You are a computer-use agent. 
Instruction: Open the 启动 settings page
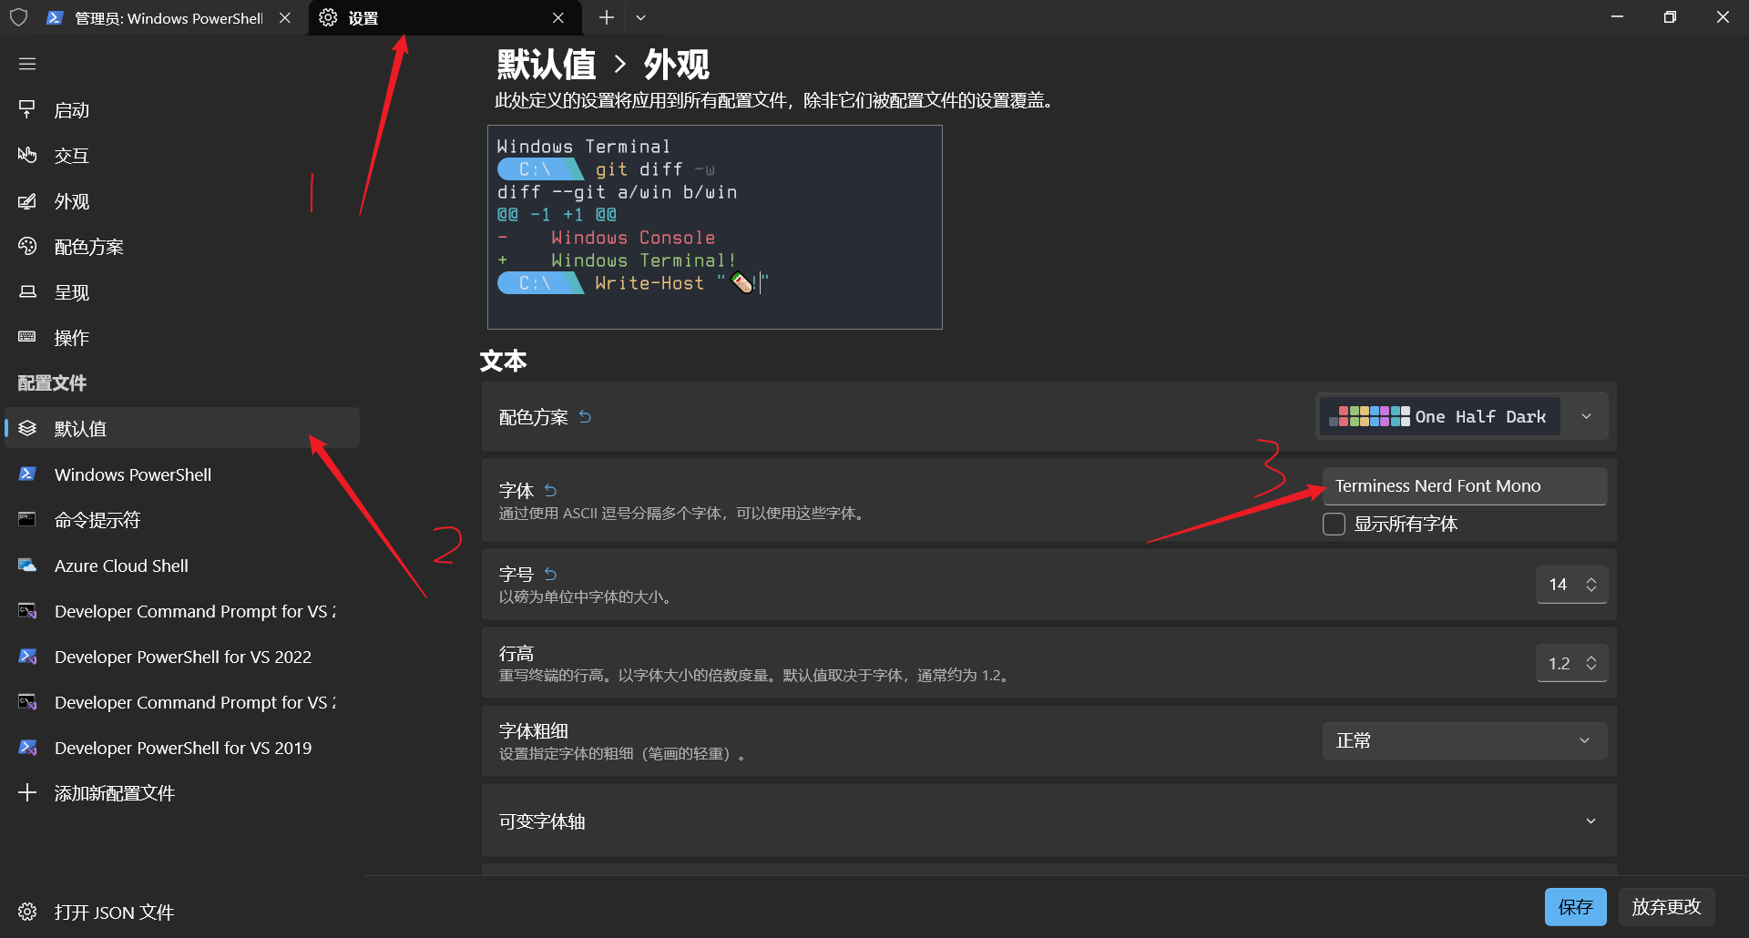tap(182, 110)
